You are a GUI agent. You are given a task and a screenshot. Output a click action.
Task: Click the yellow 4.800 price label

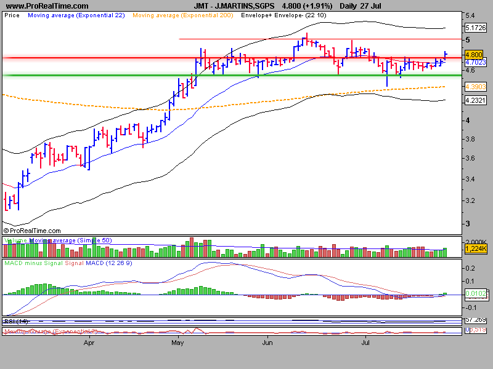(x=474, y=55)
